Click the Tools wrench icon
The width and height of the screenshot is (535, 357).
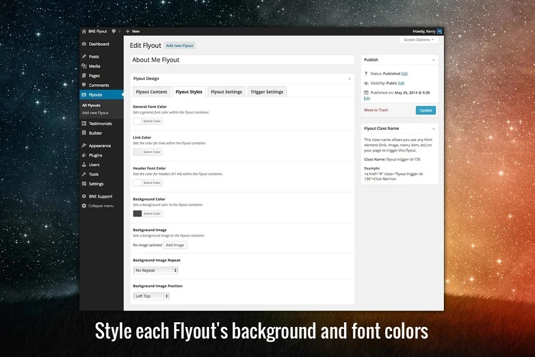point(84,174)
